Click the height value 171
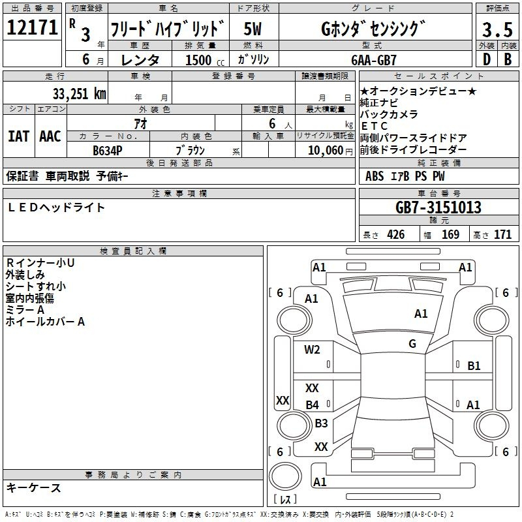The width and height of the screenshot is (522, 522). coord(502,234)
